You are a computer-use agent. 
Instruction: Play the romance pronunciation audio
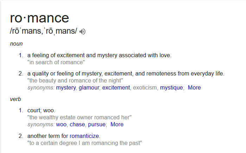82,32
